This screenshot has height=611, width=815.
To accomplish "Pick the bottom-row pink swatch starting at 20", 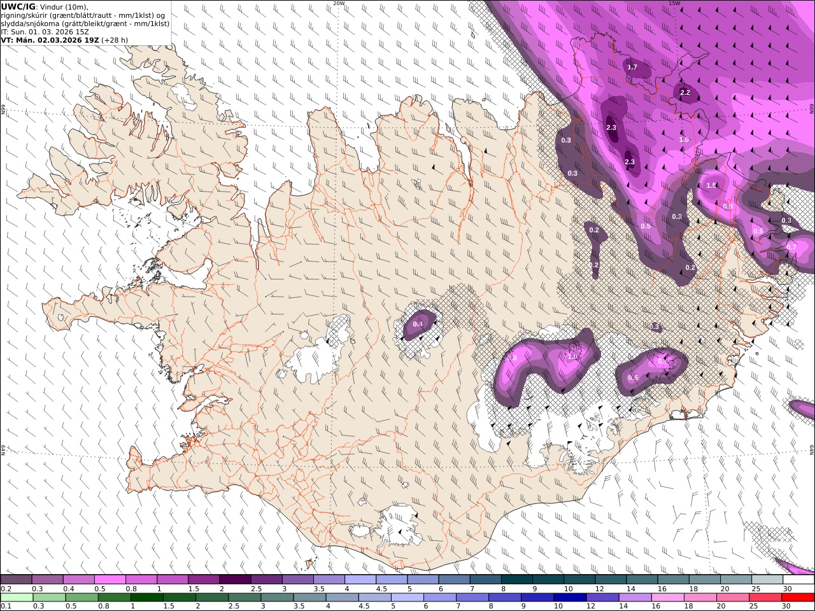I will 733,598.
